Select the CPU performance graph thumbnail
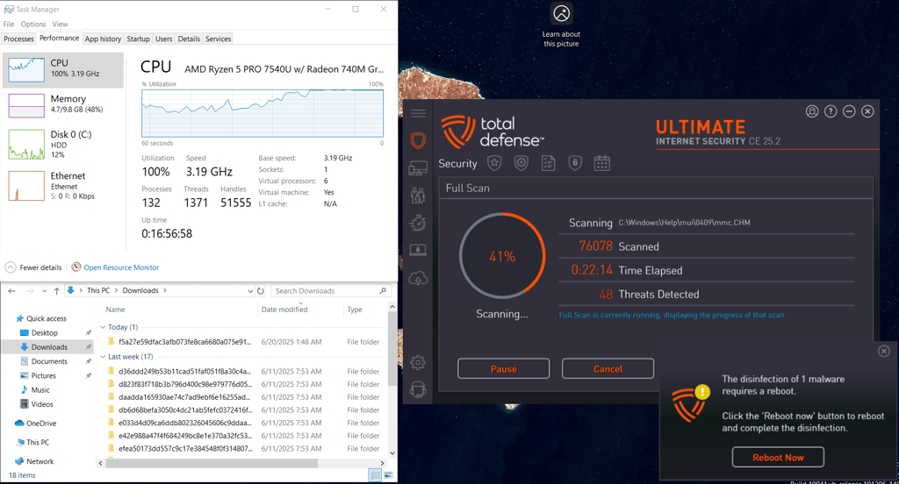This screenshot has width=899, height=484. pos(26,70)
